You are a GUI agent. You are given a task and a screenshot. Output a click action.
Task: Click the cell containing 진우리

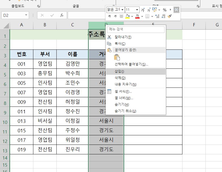[72, 149]
